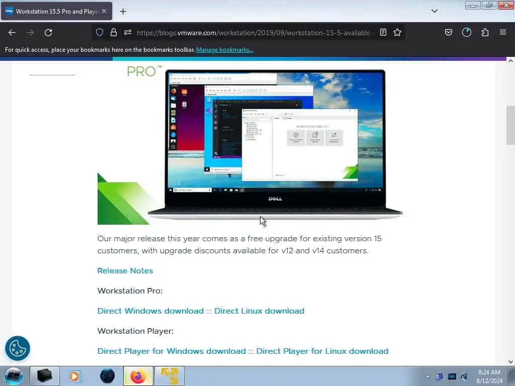Screen dimensions: 515x386
Task: Open site permissions icon in address bar
Action: tap(128, 32)
